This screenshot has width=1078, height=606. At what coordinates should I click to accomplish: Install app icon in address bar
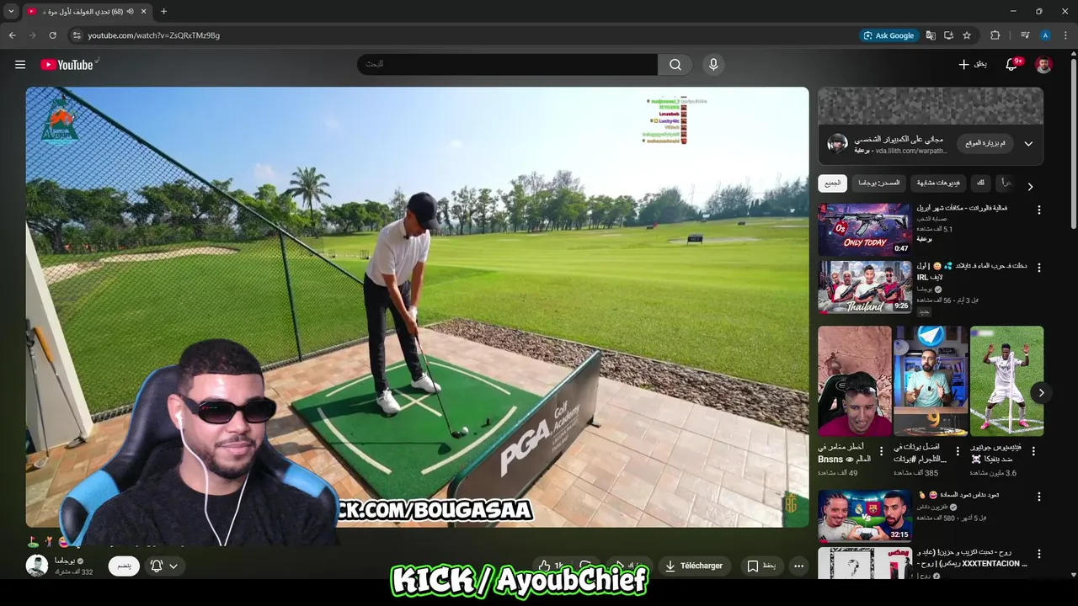tap(948, 35)
